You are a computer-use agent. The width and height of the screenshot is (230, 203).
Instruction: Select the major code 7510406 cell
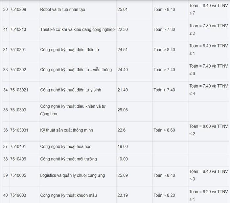point(18,159)
